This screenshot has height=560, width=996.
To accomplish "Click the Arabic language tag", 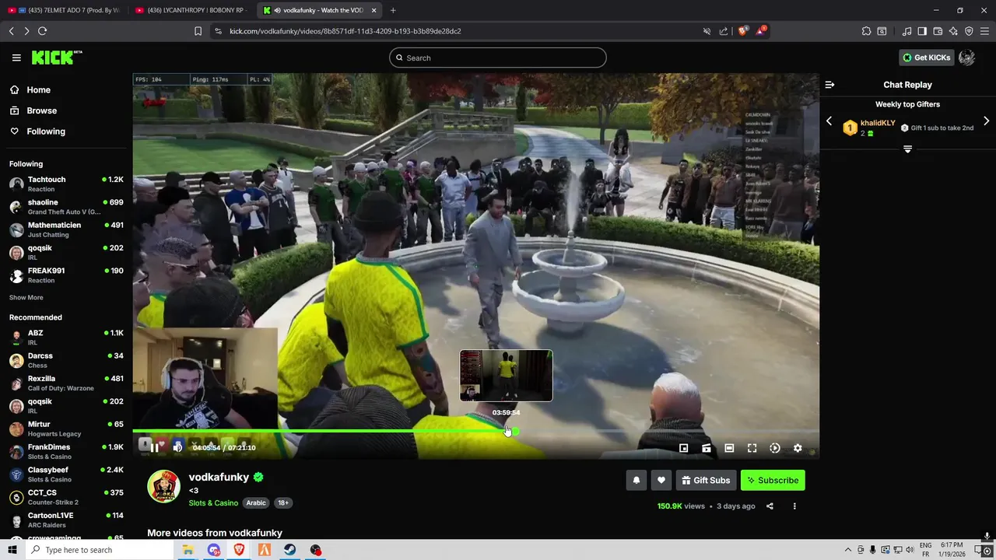I will (x=256, y=503).
